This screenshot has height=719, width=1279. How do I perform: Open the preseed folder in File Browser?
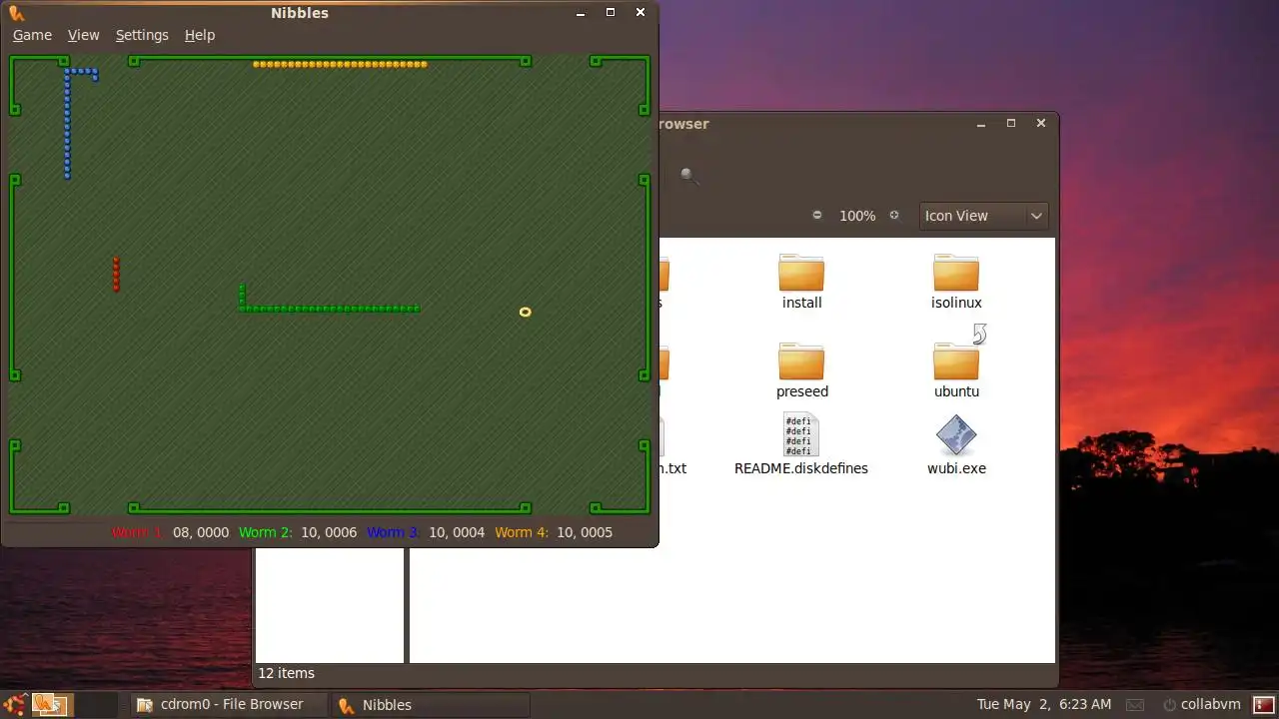click(801, 371)
